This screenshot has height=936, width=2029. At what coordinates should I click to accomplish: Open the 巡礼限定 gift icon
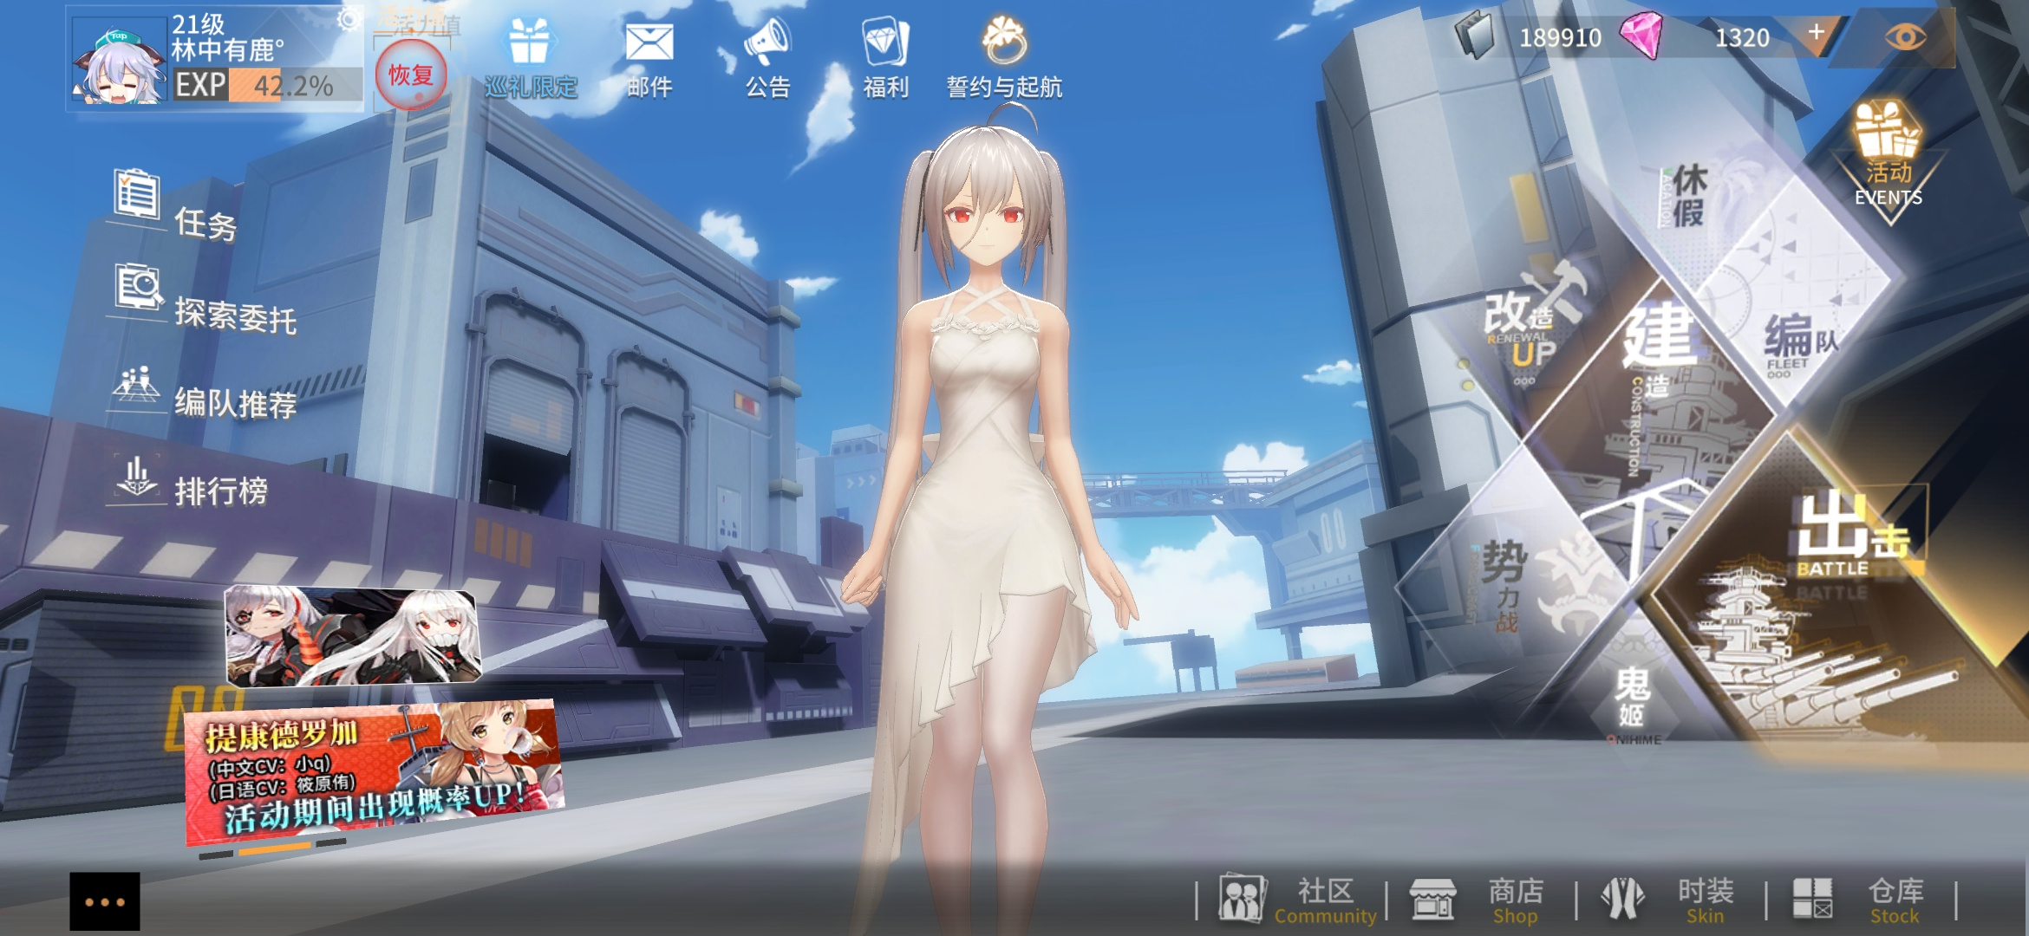[x=529, y=41]
